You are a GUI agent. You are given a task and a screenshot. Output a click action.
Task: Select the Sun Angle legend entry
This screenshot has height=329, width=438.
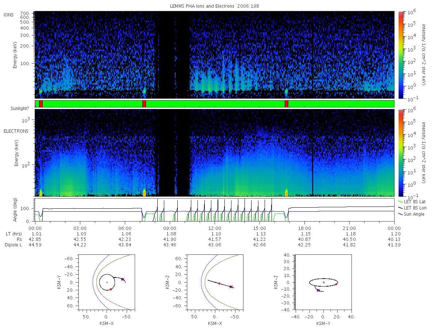point(411,214)
